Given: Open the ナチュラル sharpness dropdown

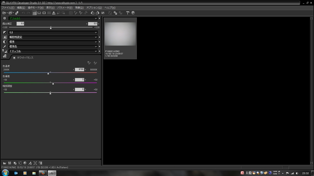Looking at the screenshot, I should pos(53,51).
